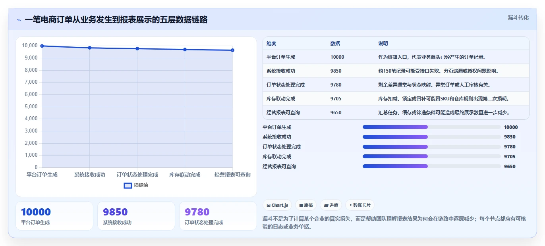Screen dimensions: 545x246
Task: Click the 数据卡片 chip
Action: 359,205
